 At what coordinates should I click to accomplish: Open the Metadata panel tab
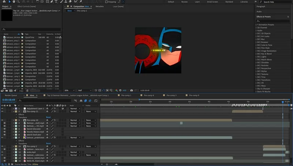tap(99, 6)
